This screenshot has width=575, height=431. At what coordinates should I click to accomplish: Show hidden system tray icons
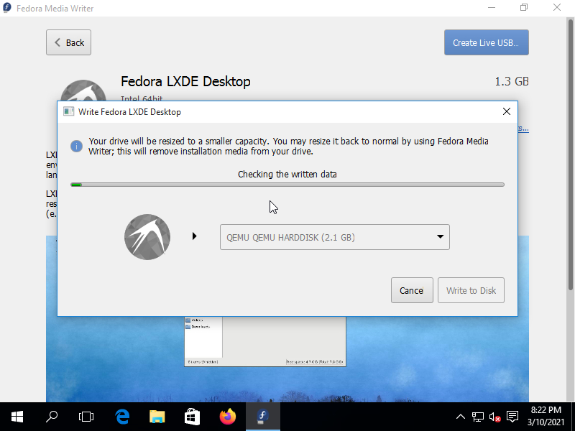pos(461,417)
